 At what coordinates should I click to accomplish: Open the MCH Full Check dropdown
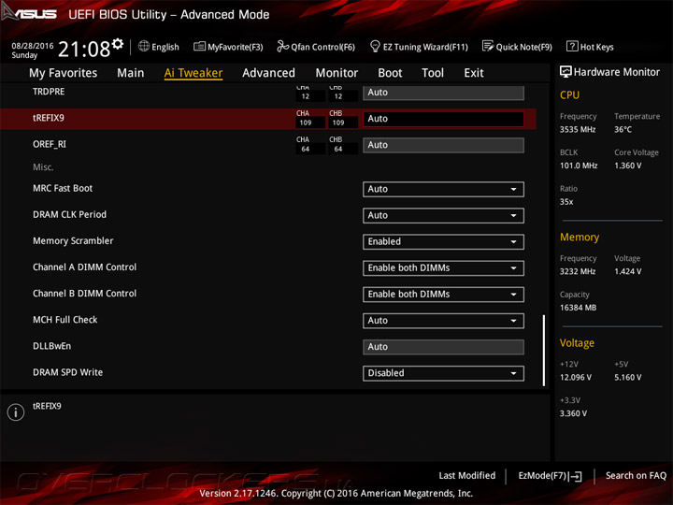click(x=443, y=321)
